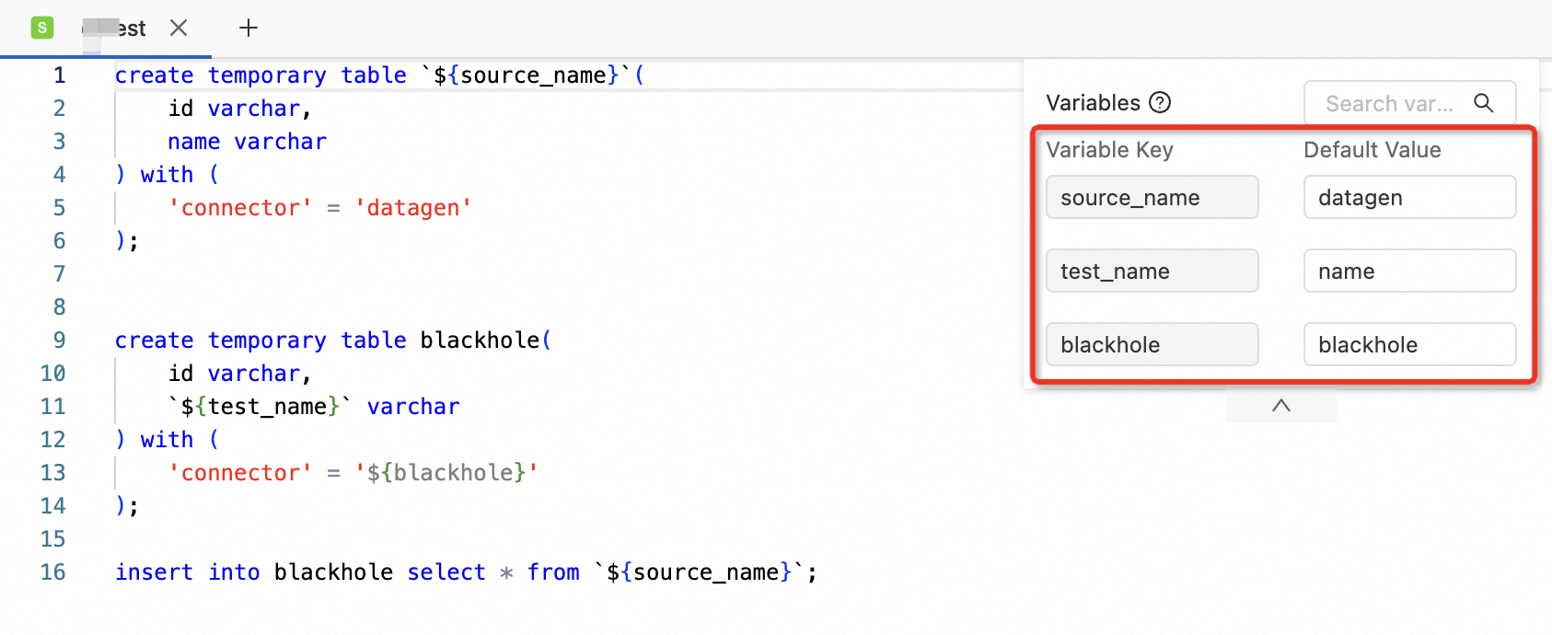Screen dimensions: 1552x635
Task: Edit the datagen default value field
Action: click(1409, 197)
